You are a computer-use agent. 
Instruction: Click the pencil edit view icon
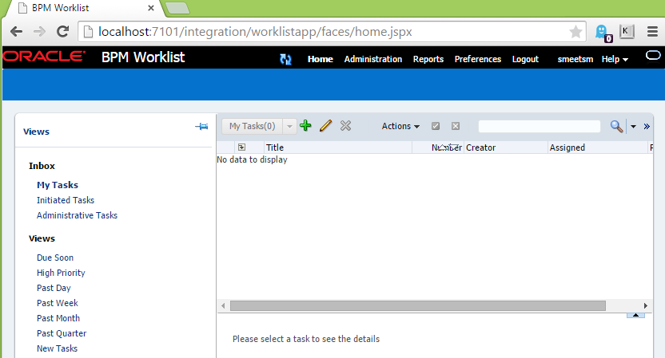326,126
